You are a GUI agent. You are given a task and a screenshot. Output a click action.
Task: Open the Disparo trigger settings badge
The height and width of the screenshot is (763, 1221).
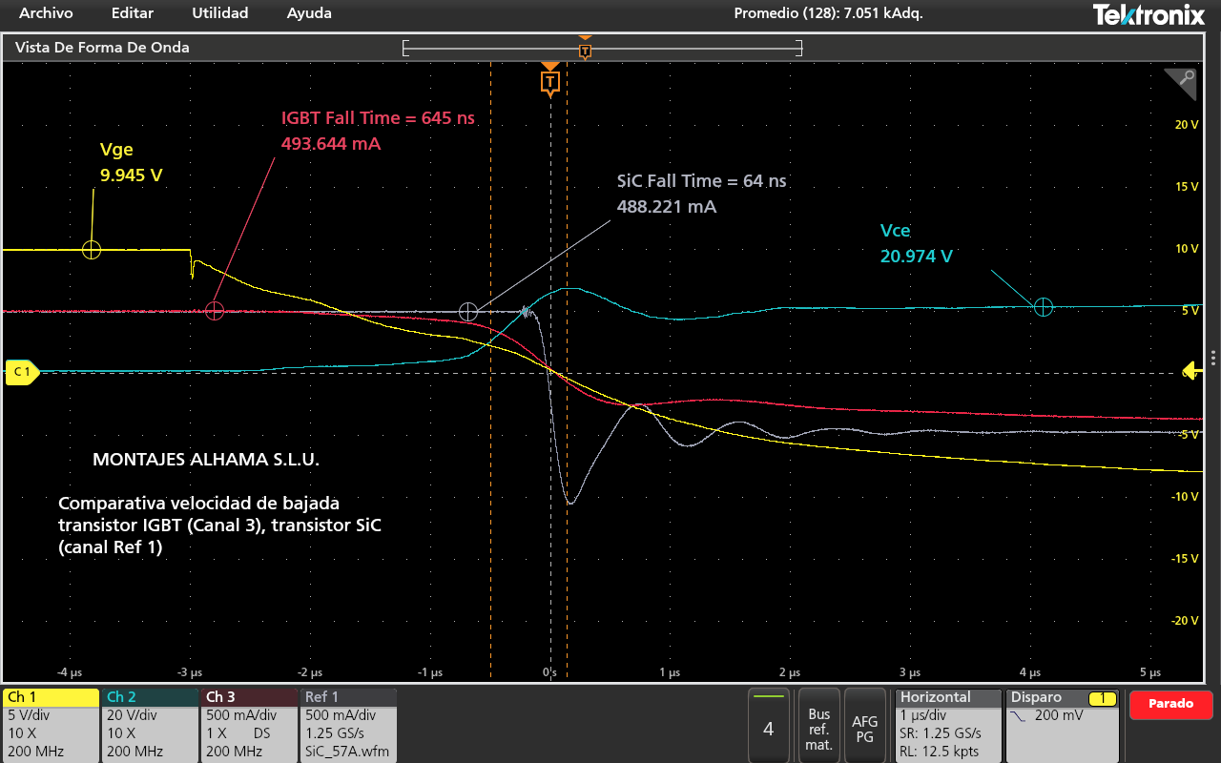1063,725
